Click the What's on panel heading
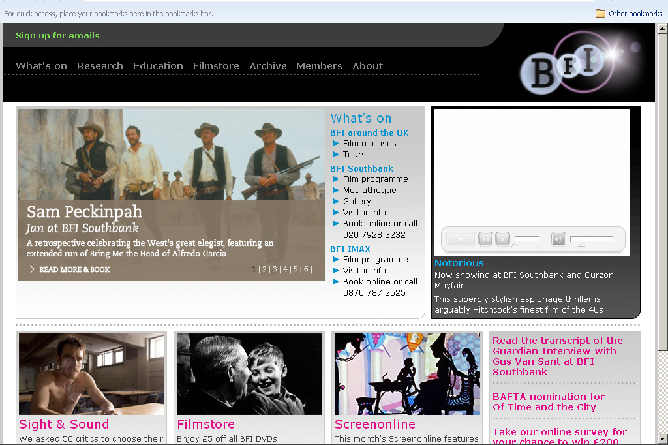The image size is (668, 445). coord(361,118)
